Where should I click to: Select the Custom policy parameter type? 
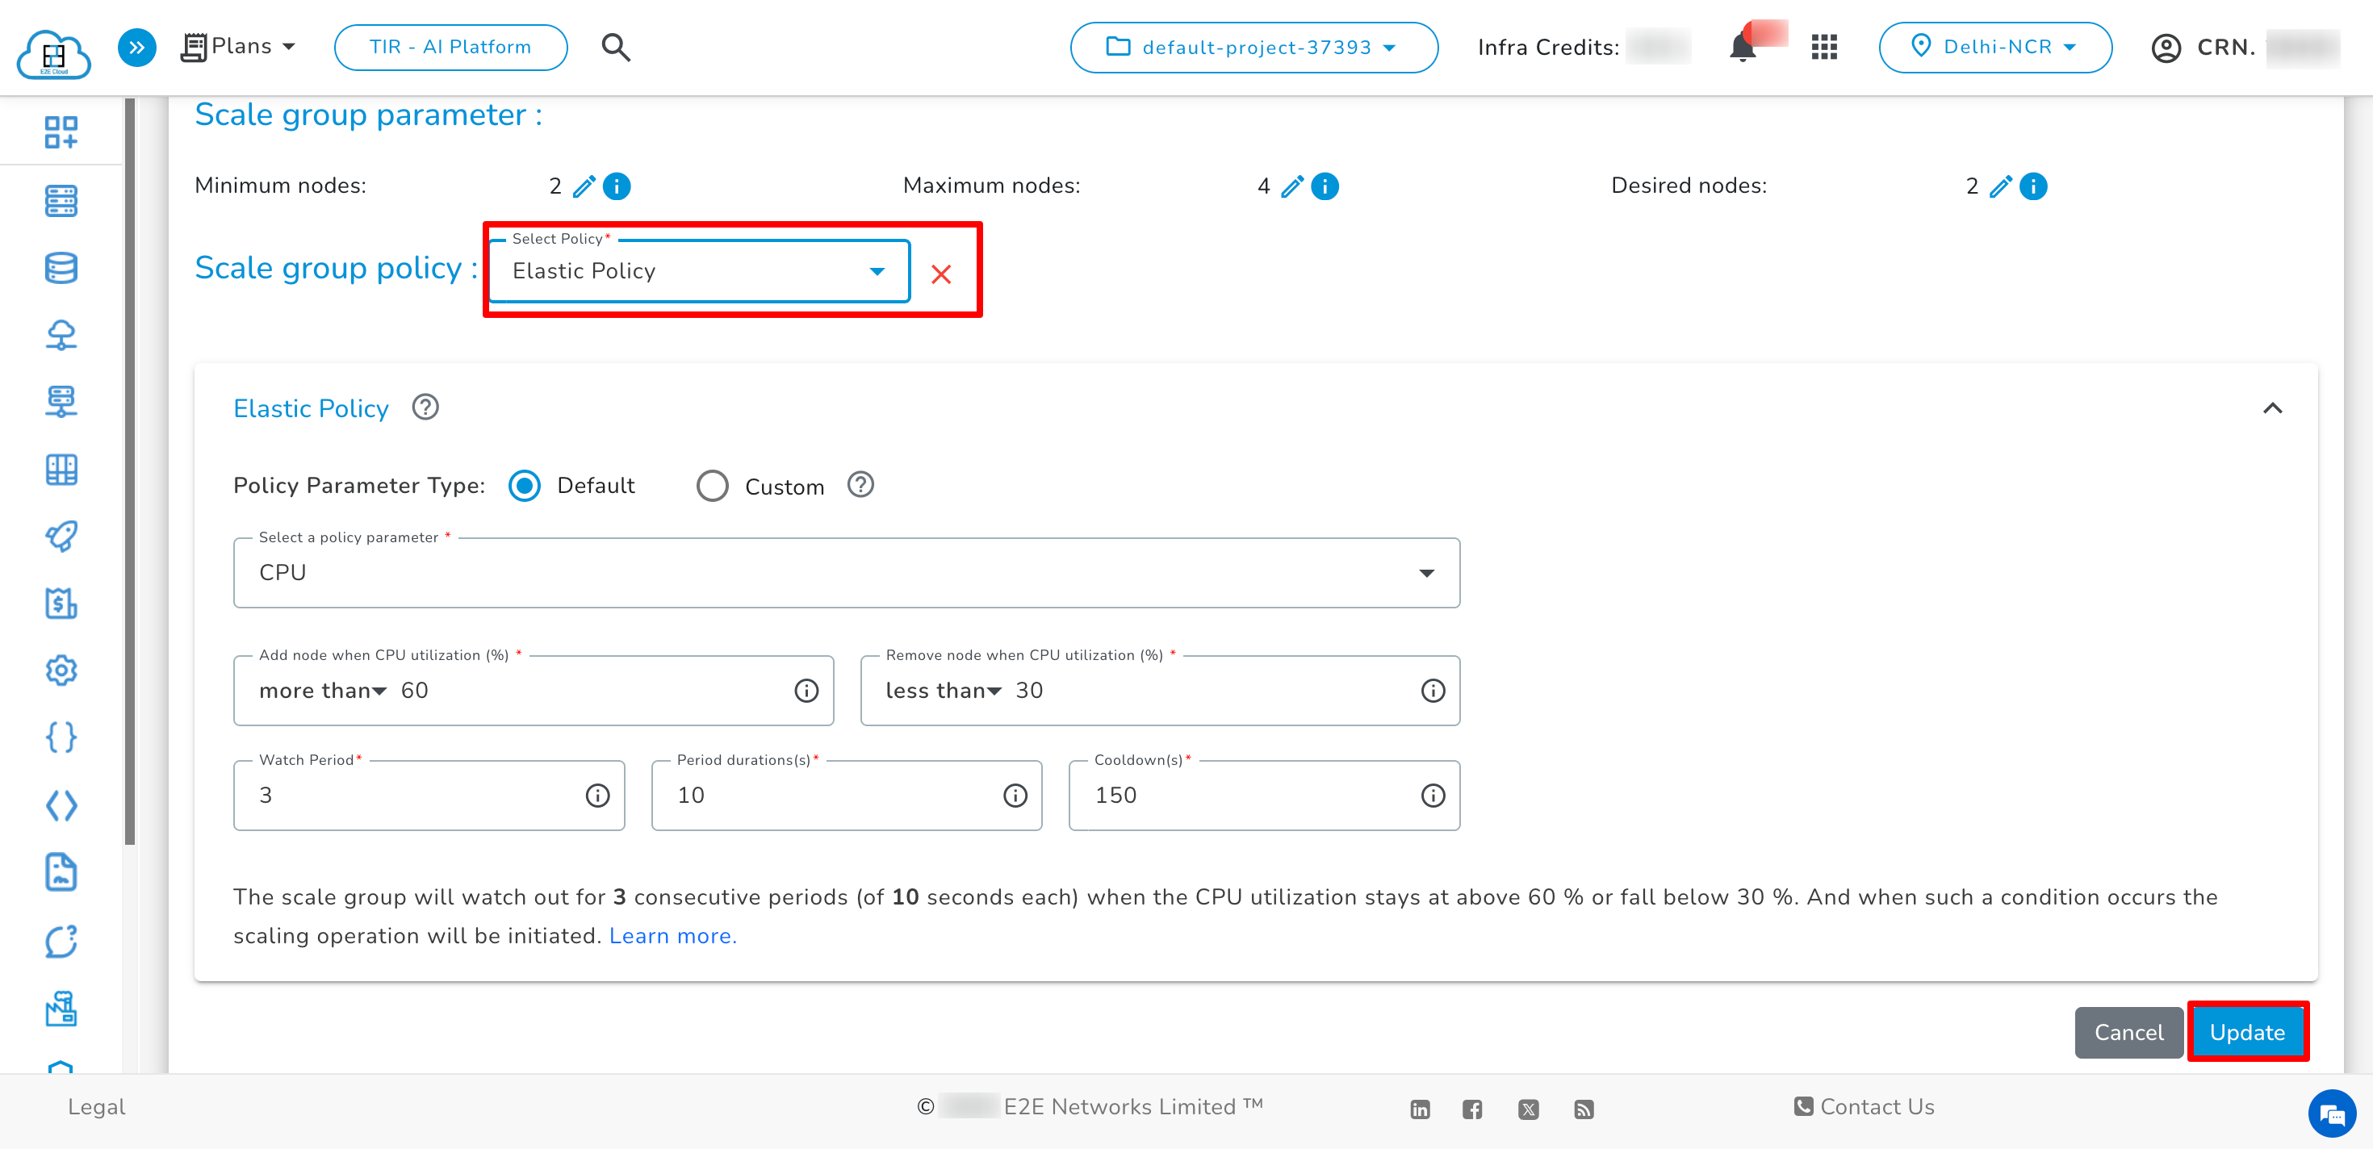pyautogui.click(x=713, y=485)
